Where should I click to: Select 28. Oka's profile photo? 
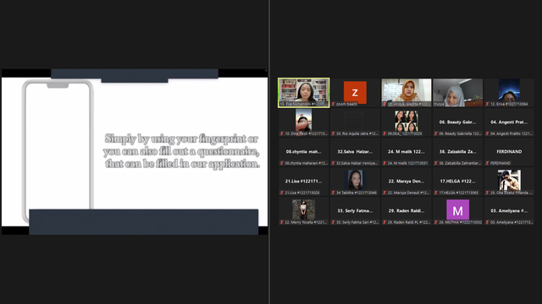click(x=509, y=180)
